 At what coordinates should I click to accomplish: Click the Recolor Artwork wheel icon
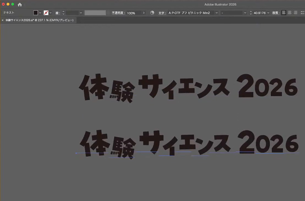(152, 13)
